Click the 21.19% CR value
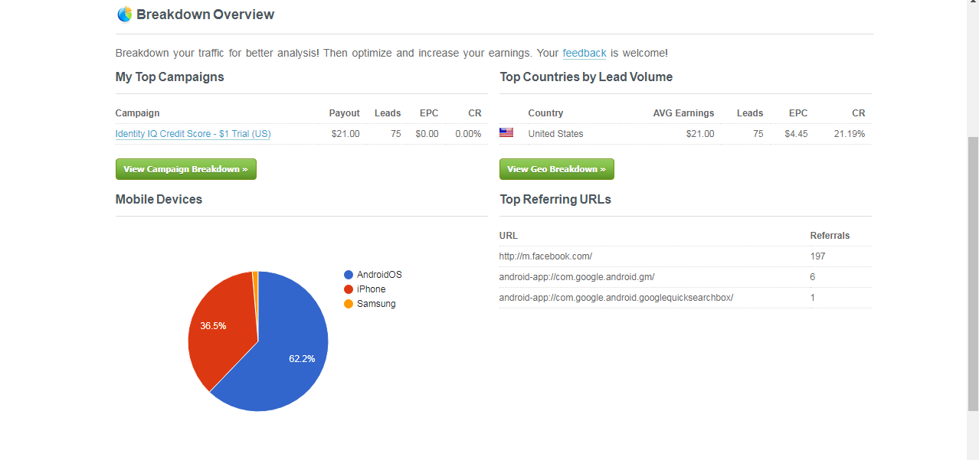The image size is (979, 460). [850, 134]
